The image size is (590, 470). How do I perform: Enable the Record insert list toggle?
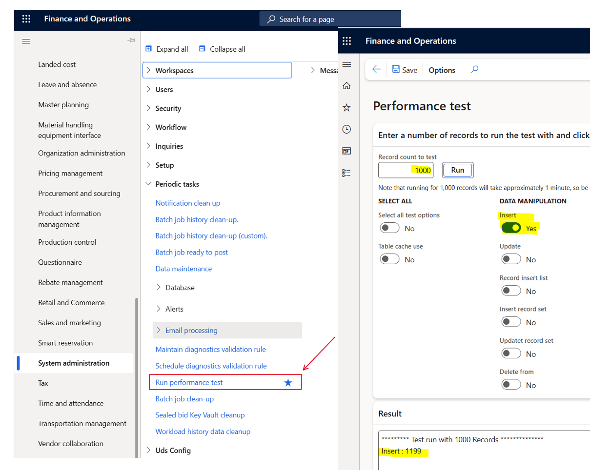point(511,291)
